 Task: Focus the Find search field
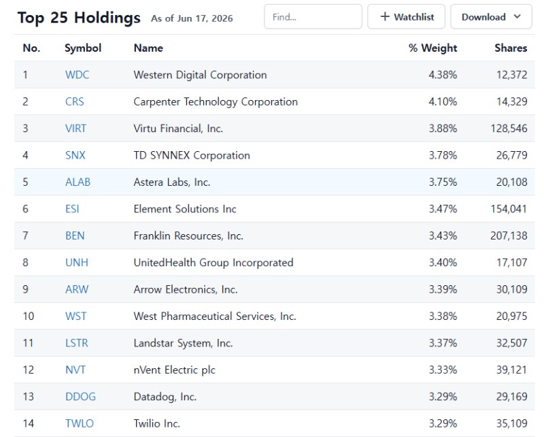tap(313, 16)
